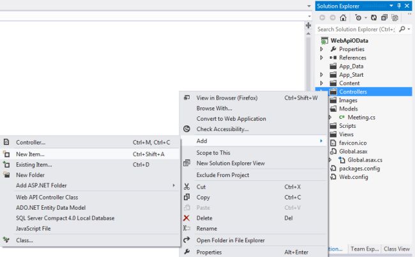Select the Views folder
Image resolution: width=415 pixels, height=257 pixels.
(346, 134)
